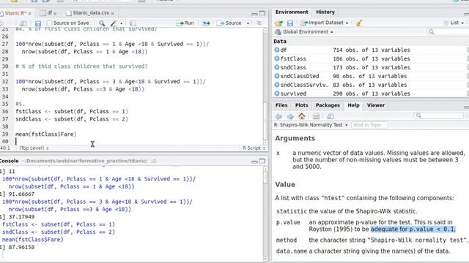
Task: Maximize the source editor pane
Action: [x=262, y=13]
